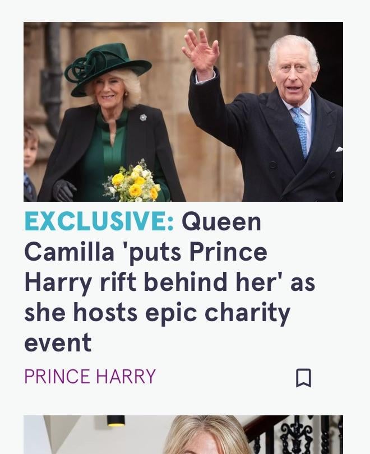Open the PRINCE HARRY topic link
The image size is (370, 454).
[90, 376]
